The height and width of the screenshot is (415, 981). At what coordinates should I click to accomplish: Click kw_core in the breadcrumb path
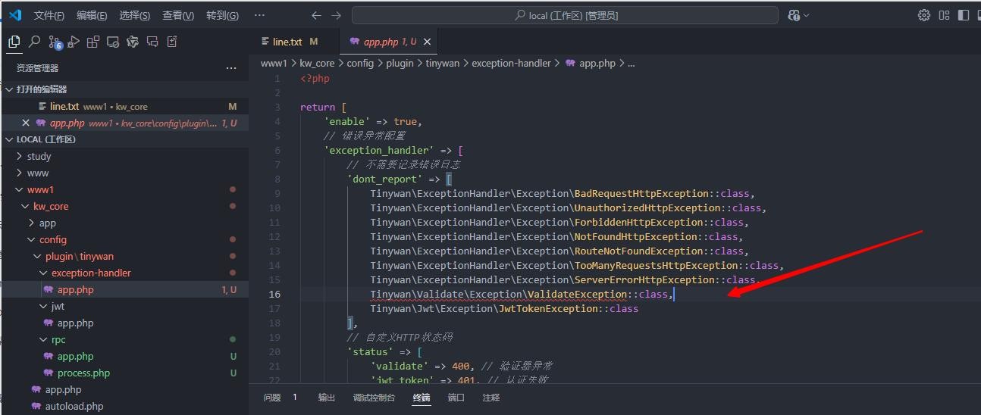point(317,64)
